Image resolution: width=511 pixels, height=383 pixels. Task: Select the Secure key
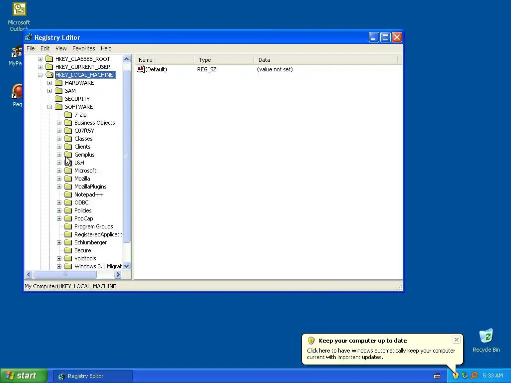82,250
